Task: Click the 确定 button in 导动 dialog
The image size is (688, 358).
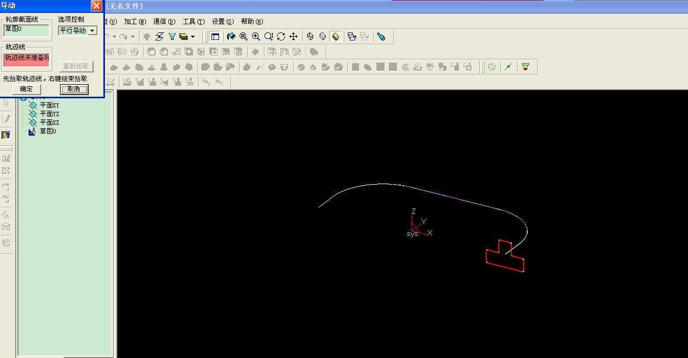Action: click(26, 89)
